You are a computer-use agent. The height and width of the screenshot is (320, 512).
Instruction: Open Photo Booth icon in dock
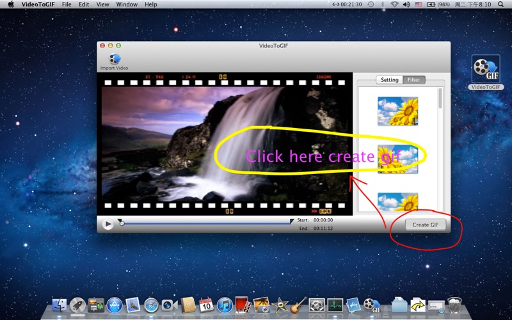(243, 305)
